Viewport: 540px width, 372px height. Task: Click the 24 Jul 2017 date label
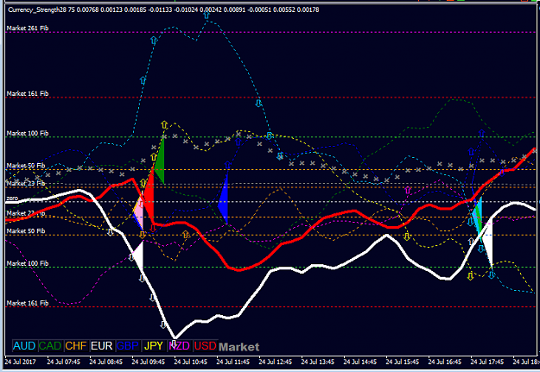(21, 362)
